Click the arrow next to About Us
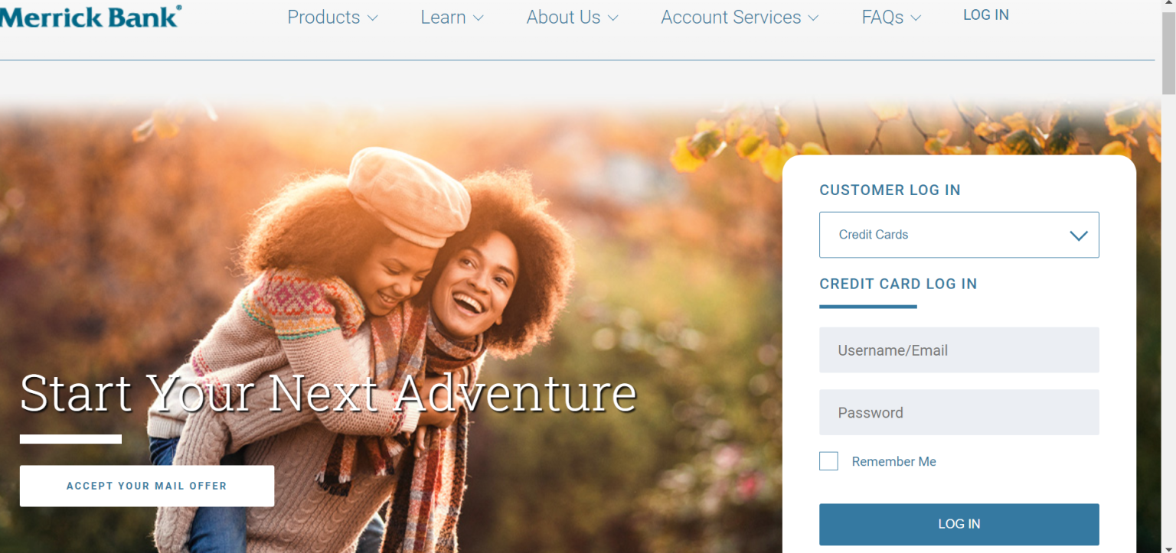The image size is (1176, 553). point(612,18)
